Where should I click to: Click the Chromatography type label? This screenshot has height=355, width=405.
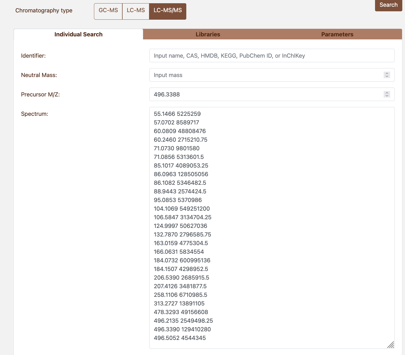(x=44, y=11)
